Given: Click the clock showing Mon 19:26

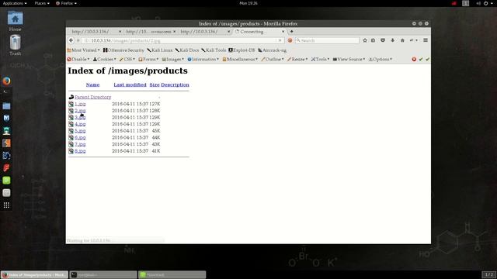Looking at the screenshot, I should tap(248, 3).
